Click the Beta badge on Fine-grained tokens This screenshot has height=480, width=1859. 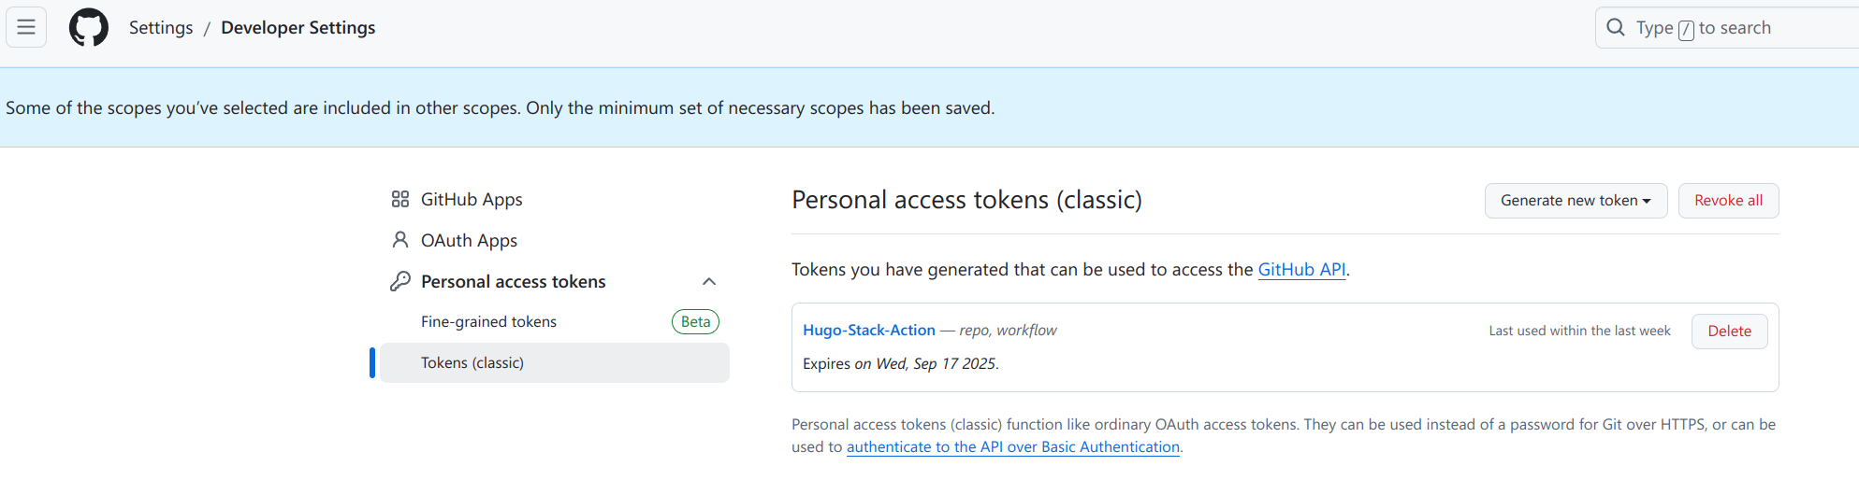(695, 321)
